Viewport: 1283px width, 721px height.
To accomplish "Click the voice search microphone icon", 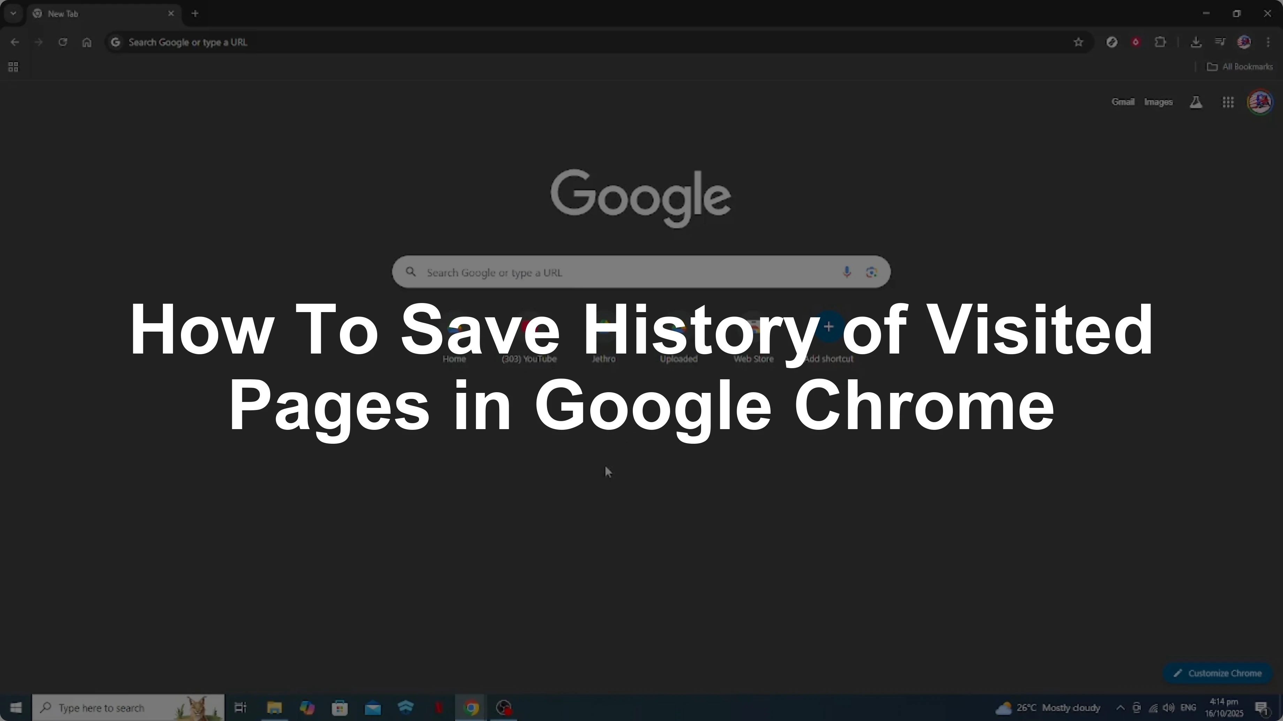I will pos(846,272).
